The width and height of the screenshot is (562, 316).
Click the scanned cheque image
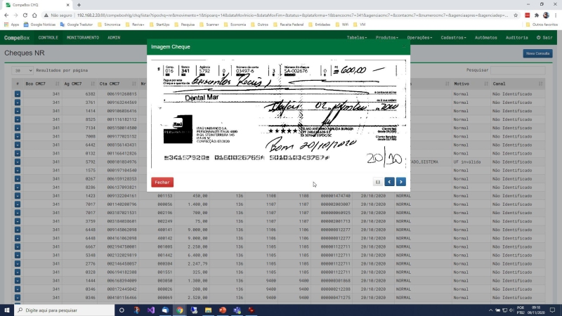[278, 114]
